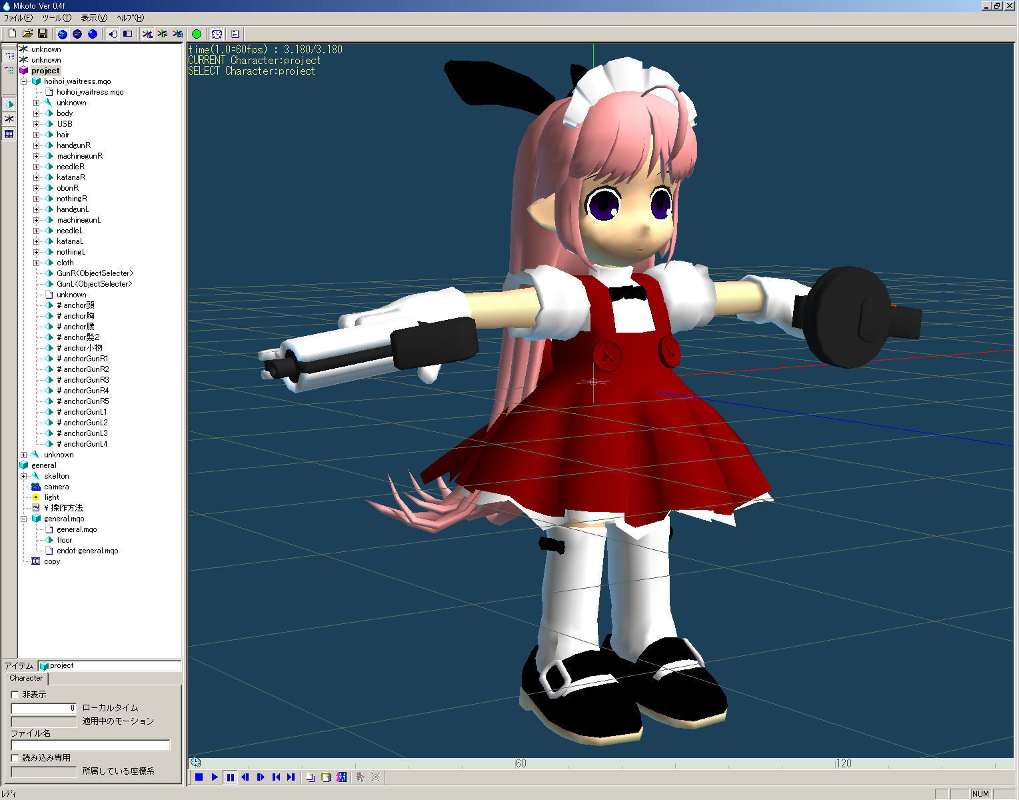Viewport: 1019px width, 800px height.
Task: Open the 表示(V) menu
Action: coord(93,18)
